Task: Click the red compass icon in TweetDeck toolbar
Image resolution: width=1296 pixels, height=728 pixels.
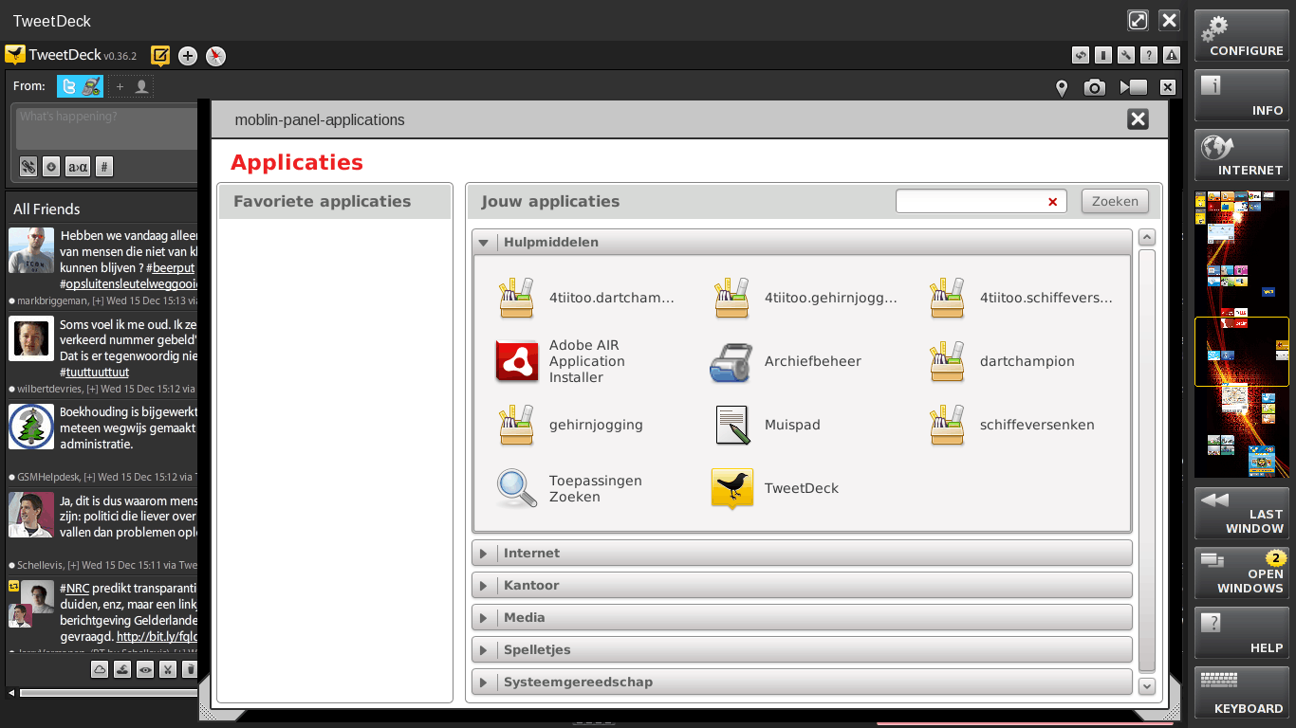Action: [216, 56]
